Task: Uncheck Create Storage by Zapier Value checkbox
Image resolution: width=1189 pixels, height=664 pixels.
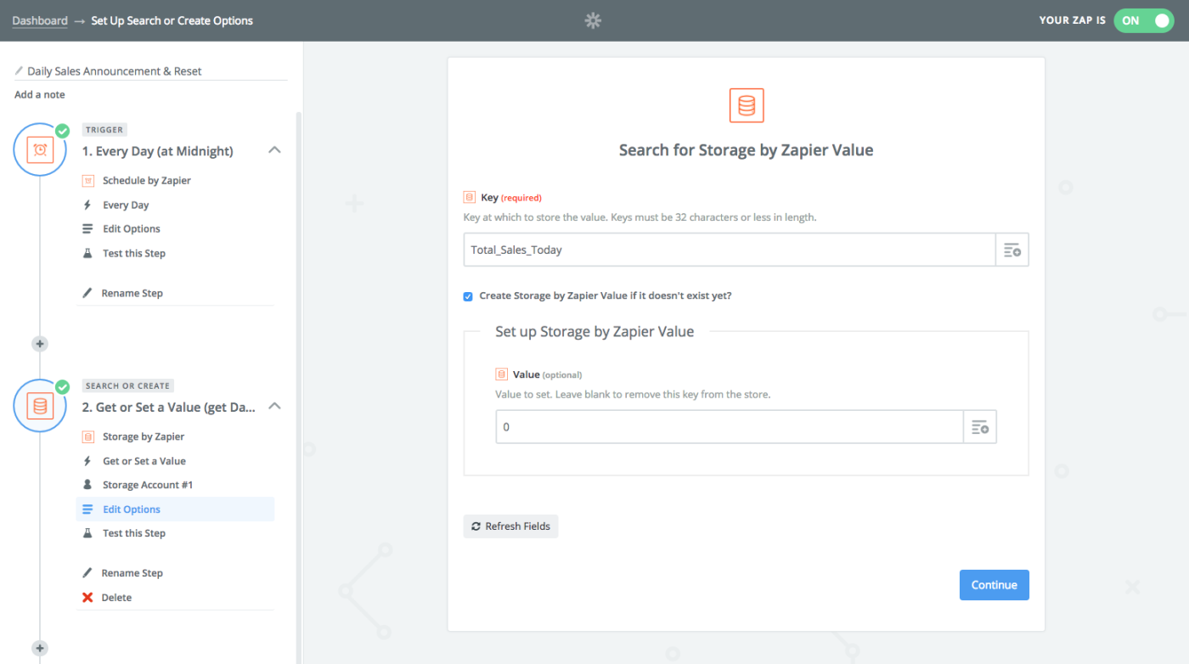Action: tap(468, 296)
